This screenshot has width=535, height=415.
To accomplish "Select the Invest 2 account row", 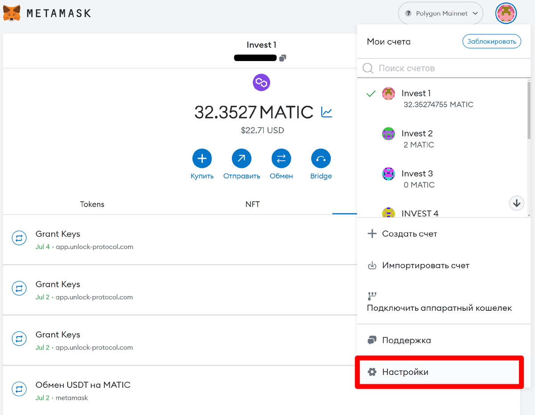I will (x=442, y=138).
